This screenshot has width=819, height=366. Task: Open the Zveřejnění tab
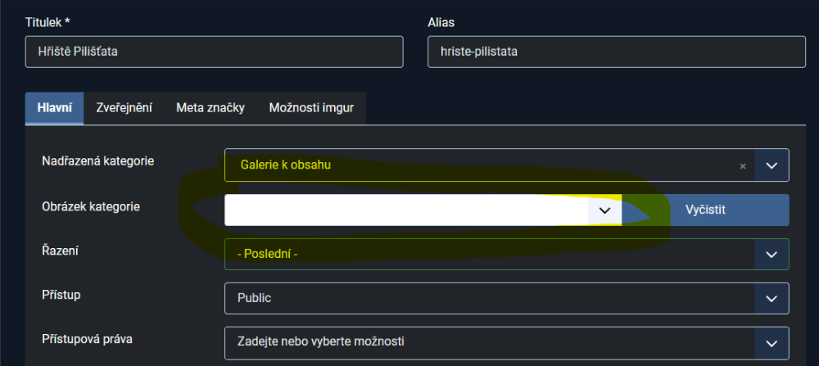coord(124,108)
